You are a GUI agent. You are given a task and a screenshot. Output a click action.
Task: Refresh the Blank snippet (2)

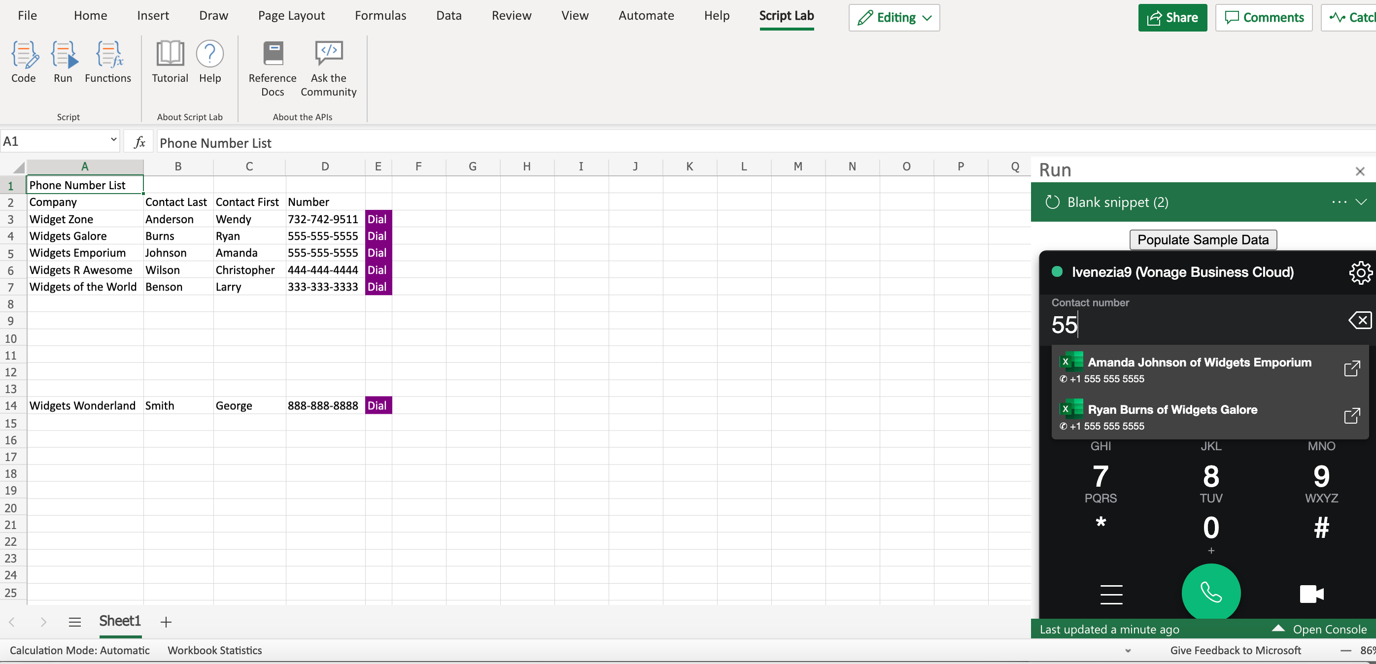(x=1052, y=202)
